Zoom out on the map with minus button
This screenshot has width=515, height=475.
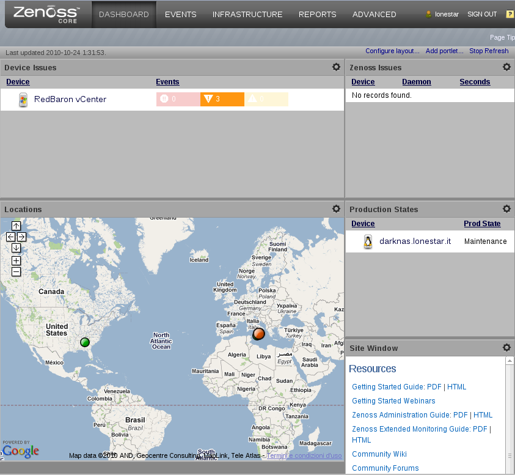[x=16, y=272]
